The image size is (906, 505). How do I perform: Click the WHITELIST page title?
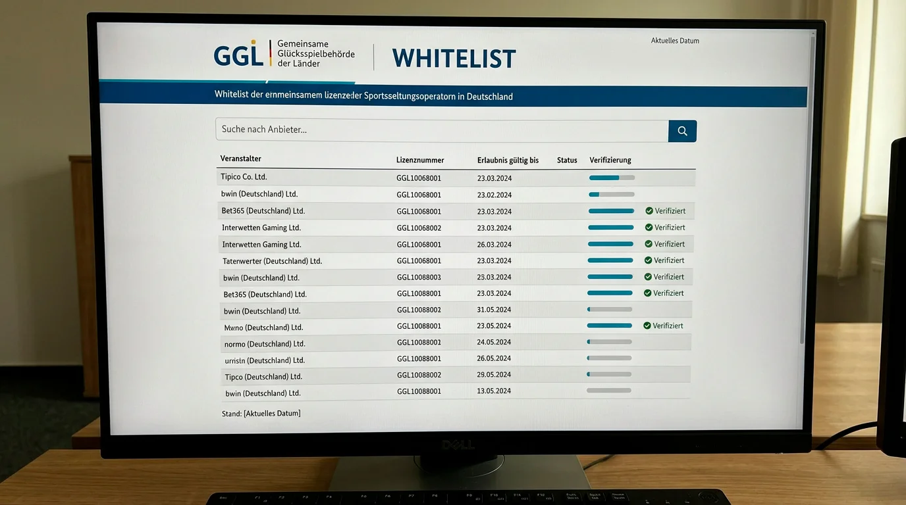[x=454, y=58]
